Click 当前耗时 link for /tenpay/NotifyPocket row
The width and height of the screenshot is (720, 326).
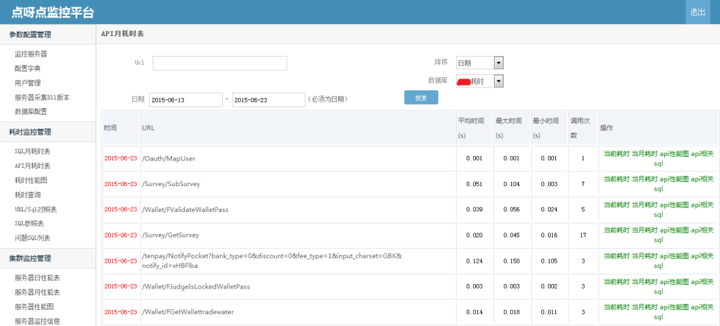click(616, 256)
